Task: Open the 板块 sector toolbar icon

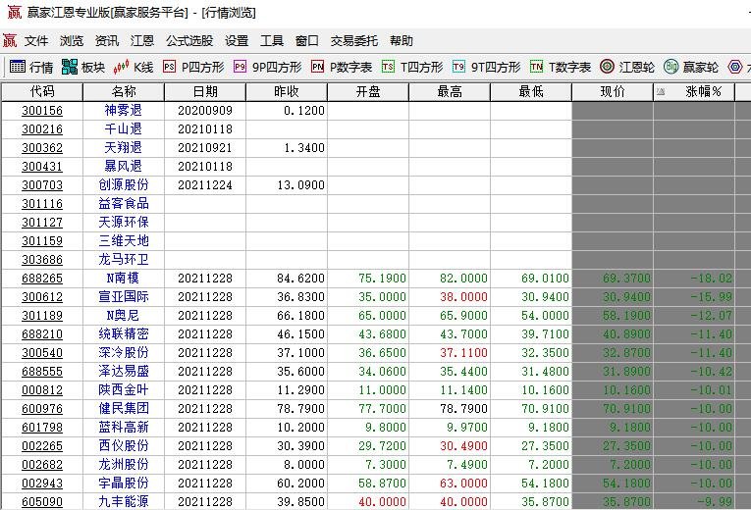Action: pyautogui.click(x=70, y=67)
